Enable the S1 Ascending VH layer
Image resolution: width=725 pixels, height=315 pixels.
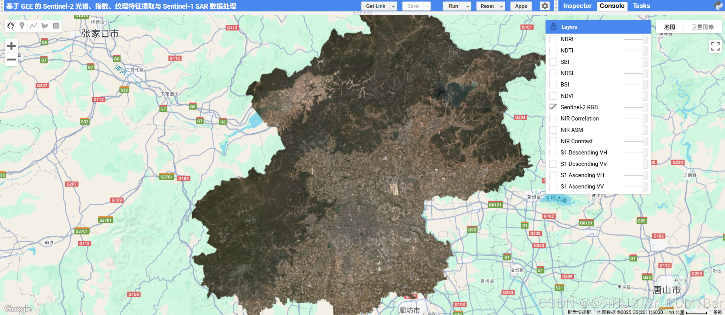tap(553, 175)
